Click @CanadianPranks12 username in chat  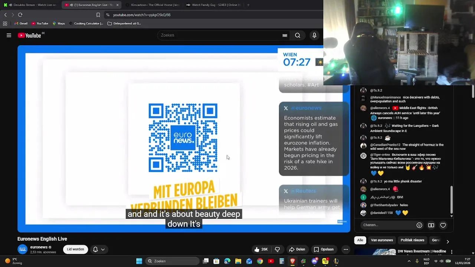[385, 145]
